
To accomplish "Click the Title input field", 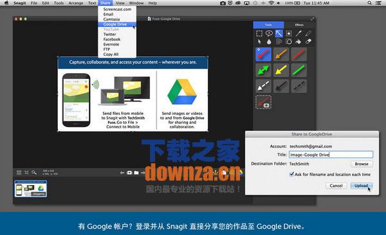I will pos(331,155).
